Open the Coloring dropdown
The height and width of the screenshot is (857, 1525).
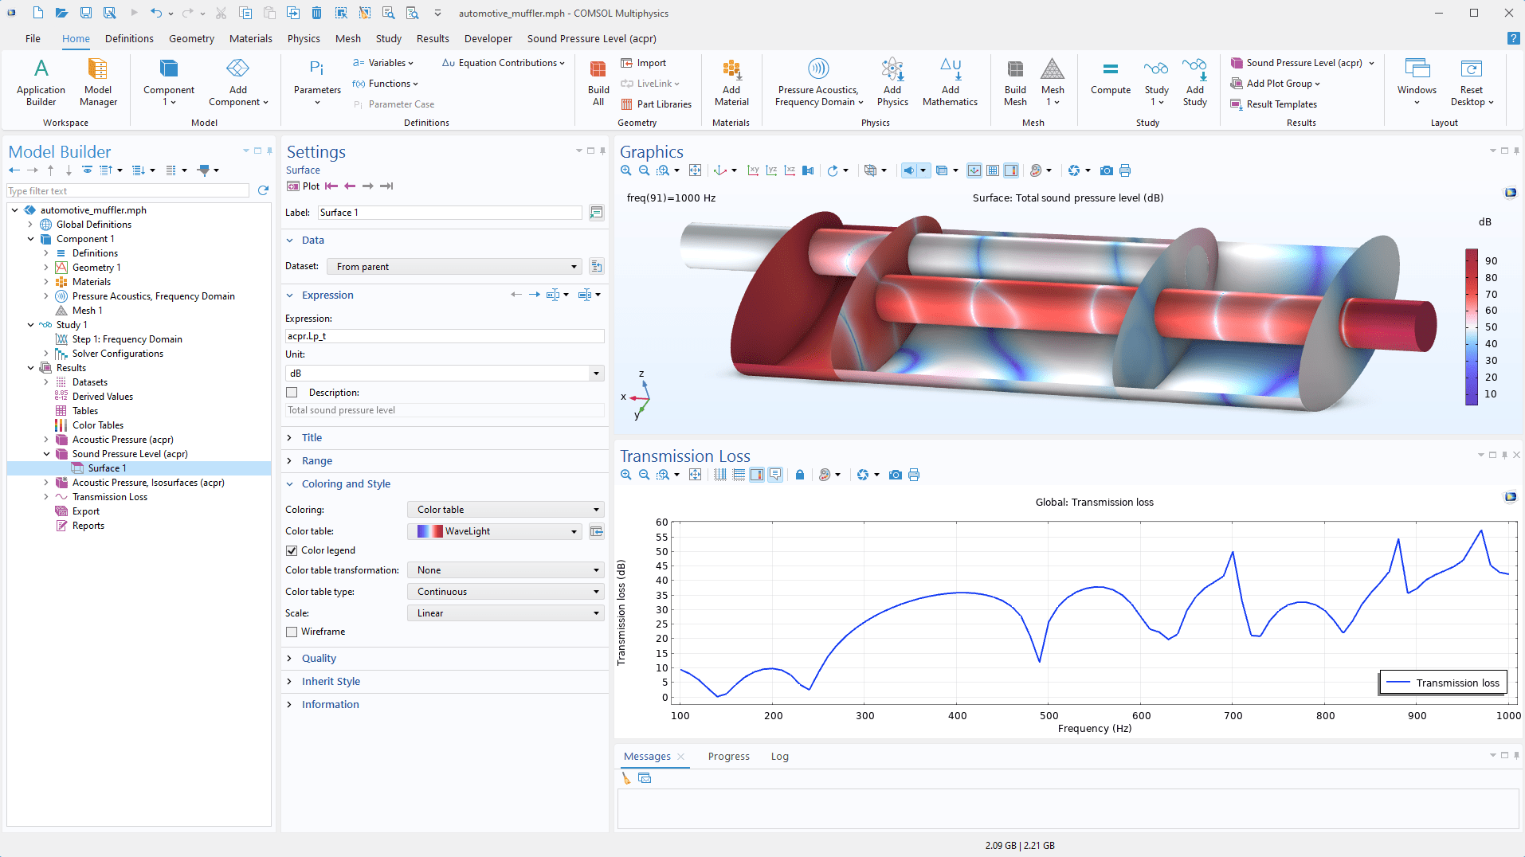[x=505, y=510]
